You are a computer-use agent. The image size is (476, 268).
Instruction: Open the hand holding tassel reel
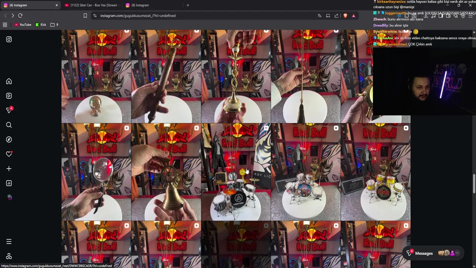point(306,76)
